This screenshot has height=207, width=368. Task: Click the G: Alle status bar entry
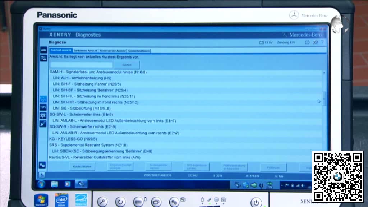279,176
